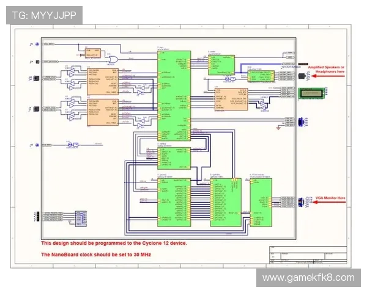Image resolution: width=367 pixels, height=293 pixels.
Task: Click the OR gate symbol near top
Action: [113, 59]
